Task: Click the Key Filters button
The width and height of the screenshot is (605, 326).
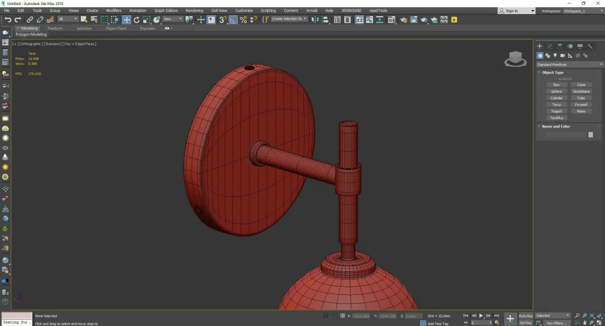Action: 556,323
